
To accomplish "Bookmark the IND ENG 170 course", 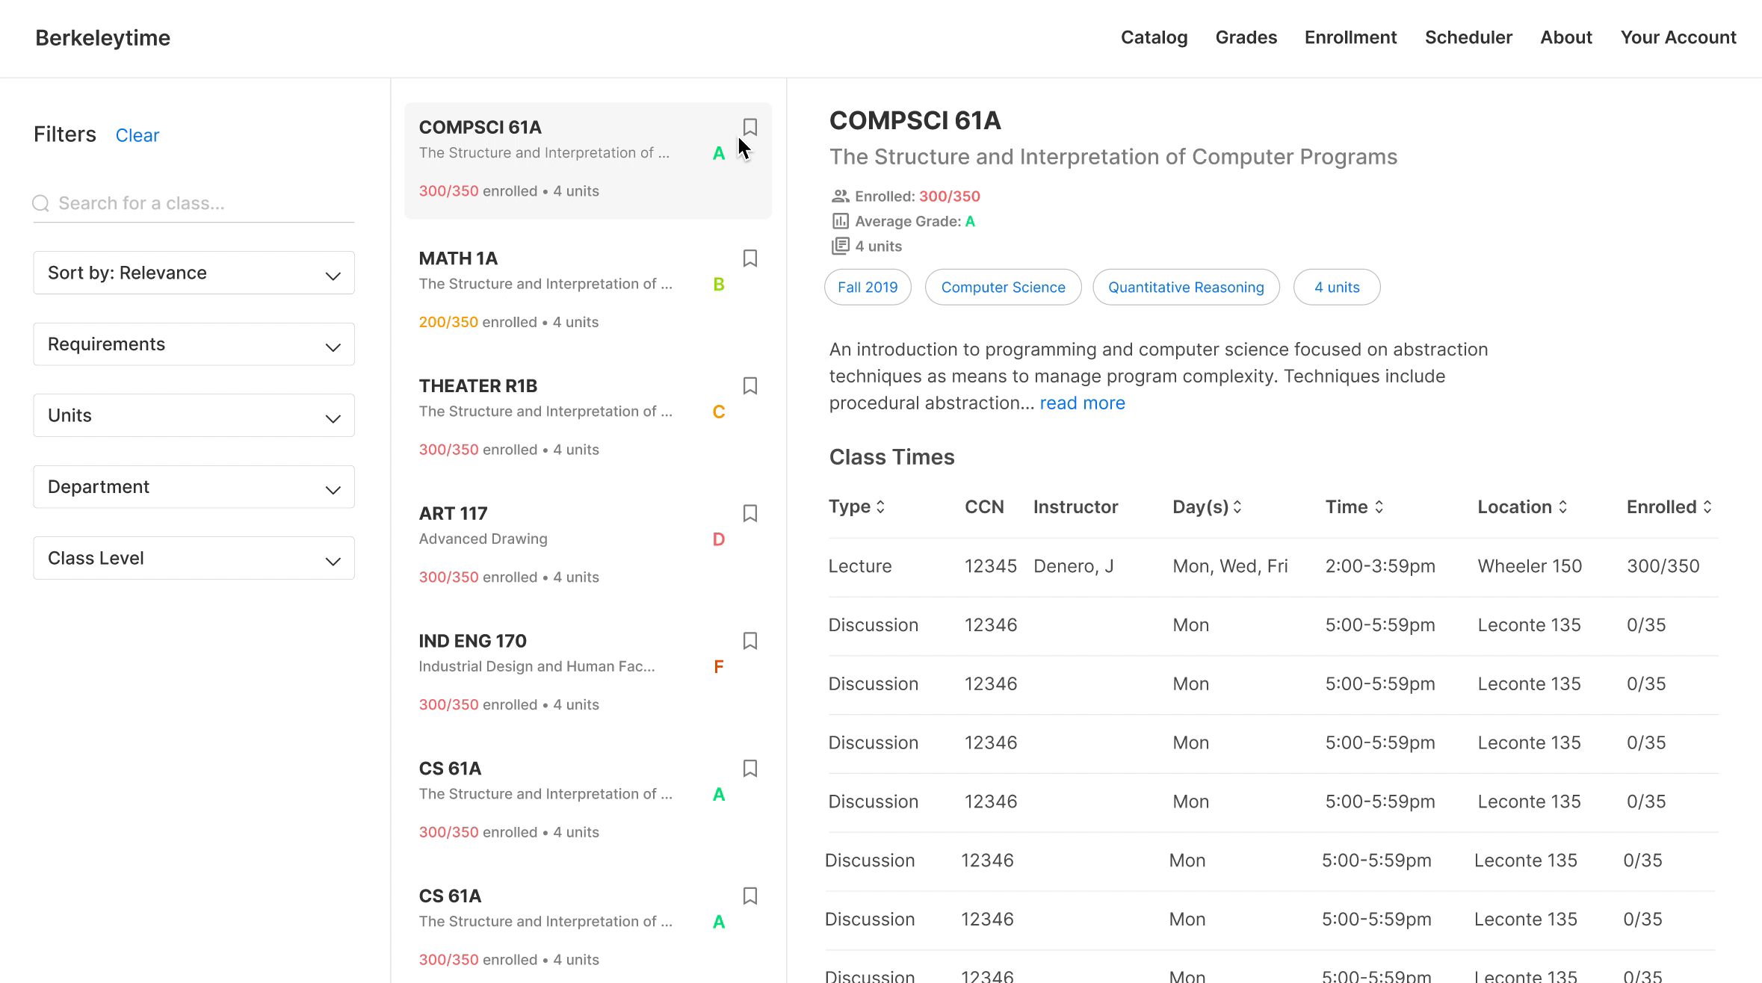I will pyautogui.click(x=750, y=641).
